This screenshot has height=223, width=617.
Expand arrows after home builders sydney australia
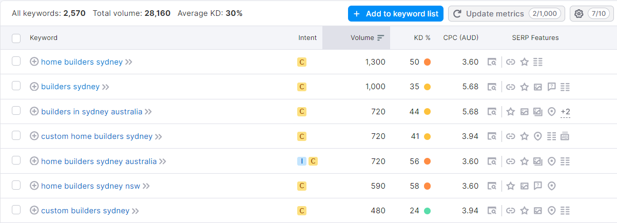pyautogui.click(x=163, y=161)
